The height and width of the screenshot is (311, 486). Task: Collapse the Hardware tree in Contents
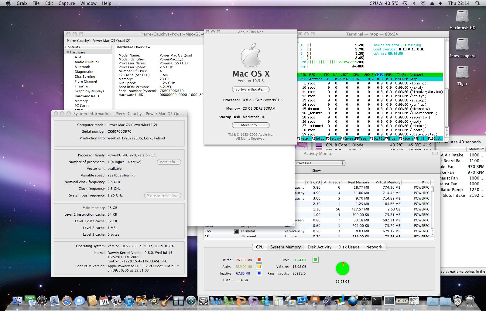tap(68, 52)
